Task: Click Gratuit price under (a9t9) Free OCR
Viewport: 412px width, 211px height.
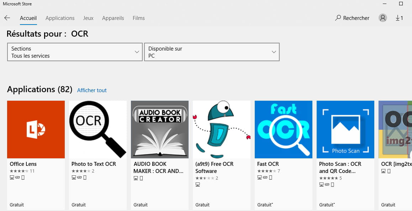Action: (x=202, y=205)
